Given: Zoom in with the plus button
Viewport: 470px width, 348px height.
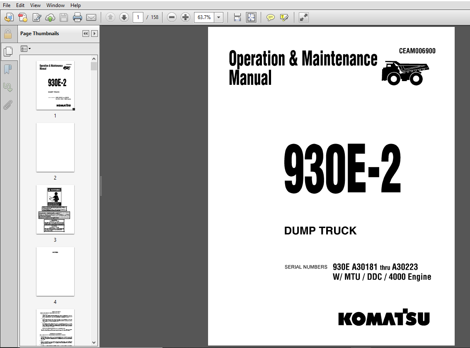Looking at the screenshot, I should point(186,17).
